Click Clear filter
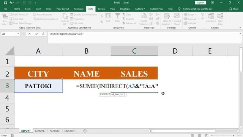The image size is (243, 137). 127,14
